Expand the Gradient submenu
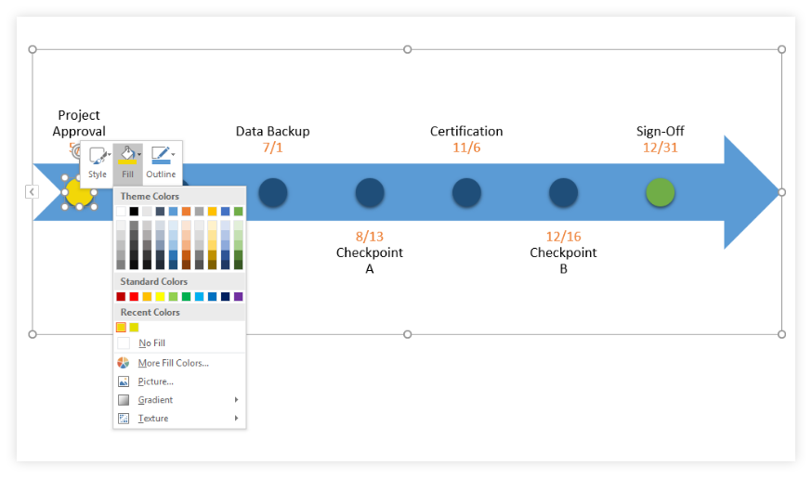The image size is (812, 478). [236, 400]
